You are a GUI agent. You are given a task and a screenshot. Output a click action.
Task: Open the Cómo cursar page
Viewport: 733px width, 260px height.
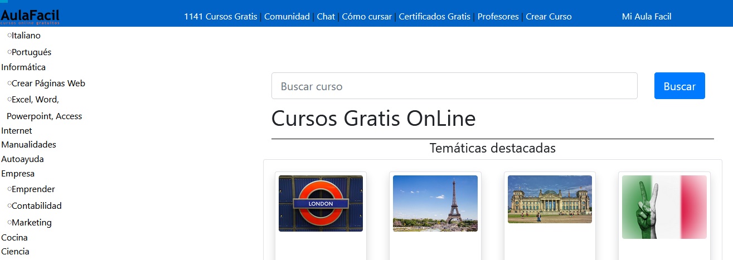367,17
